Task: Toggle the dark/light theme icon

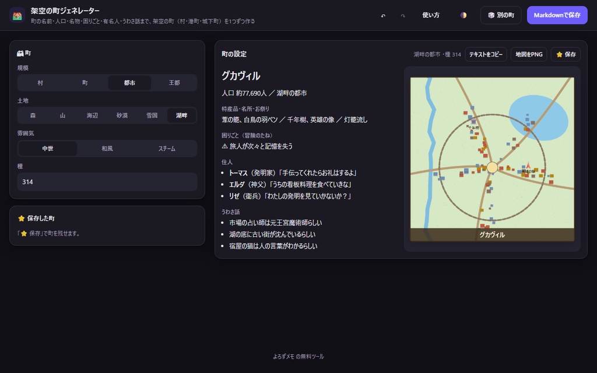Action: click(463, 15)
